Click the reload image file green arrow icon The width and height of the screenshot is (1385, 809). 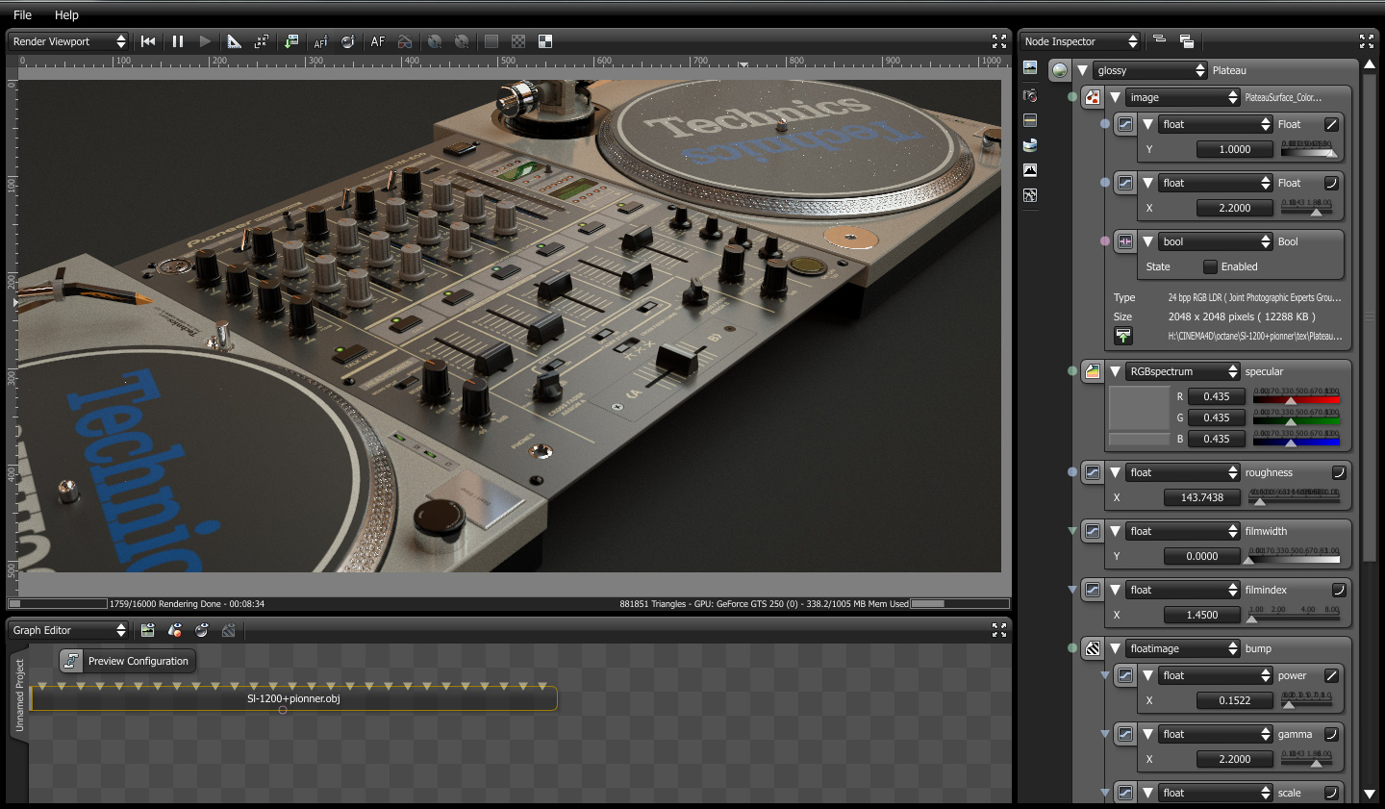coord(1123,336)
